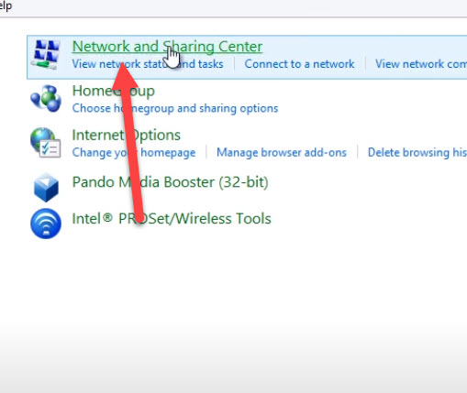Click the Network and Sharing Center icon
467x393 pixels.
(46, 55)
